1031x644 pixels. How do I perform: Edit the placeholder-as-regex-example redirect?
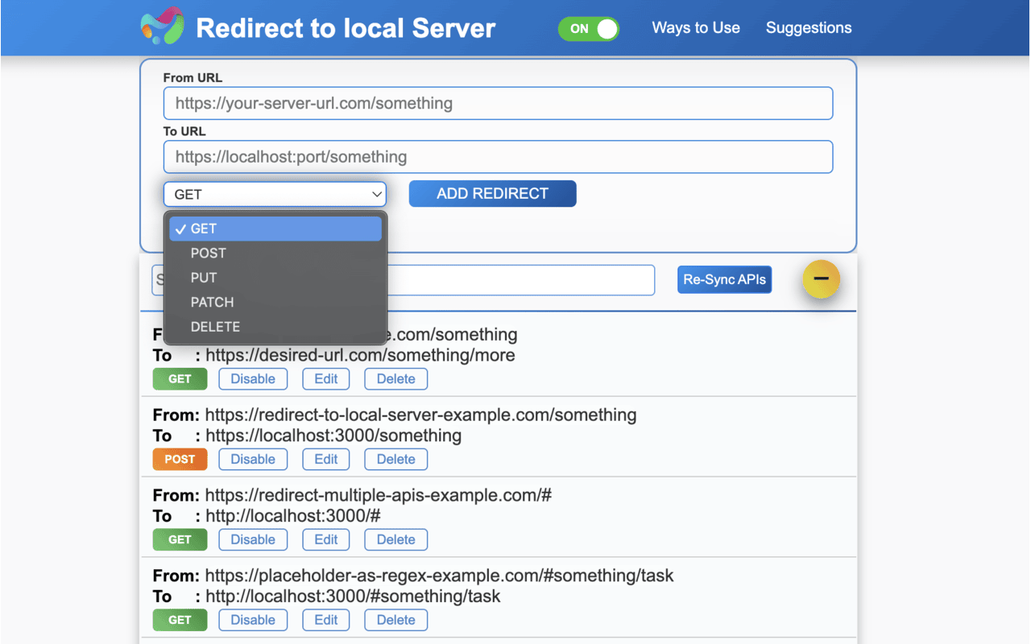(x=325, y=620)
